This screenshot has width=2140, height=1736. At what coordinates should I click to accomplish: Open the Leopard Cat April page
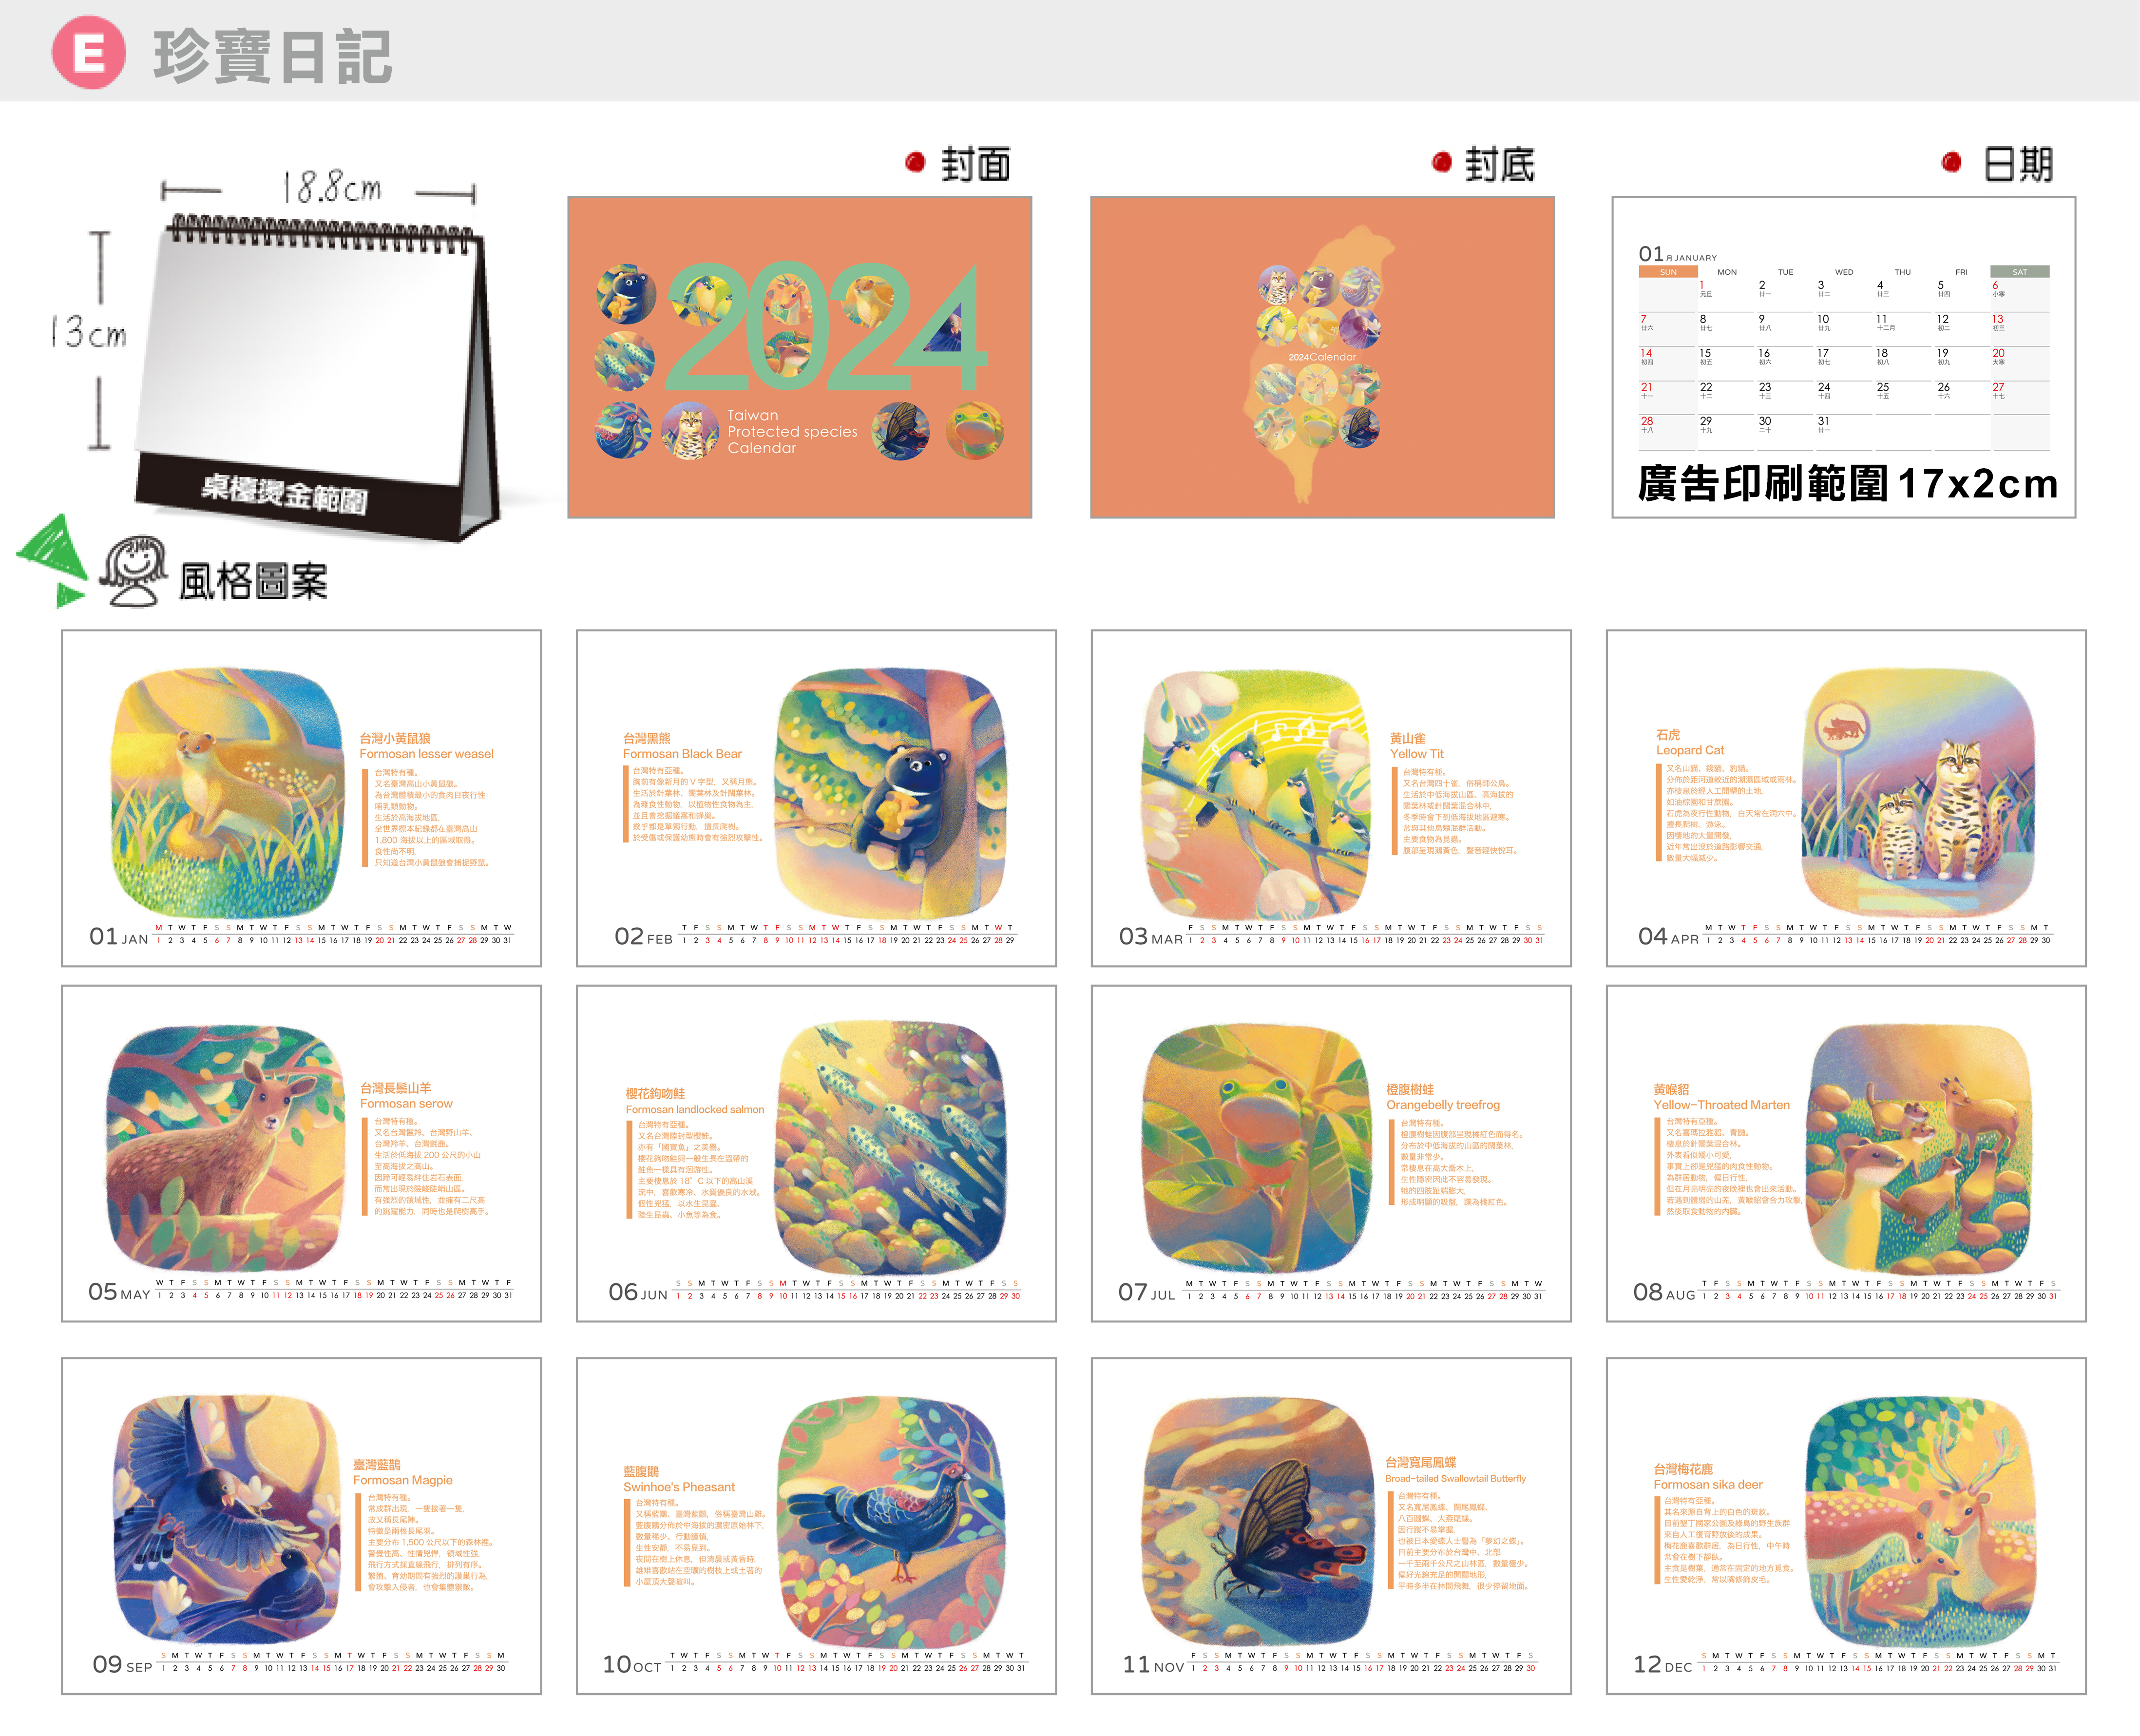click(x=1845, y=797)
